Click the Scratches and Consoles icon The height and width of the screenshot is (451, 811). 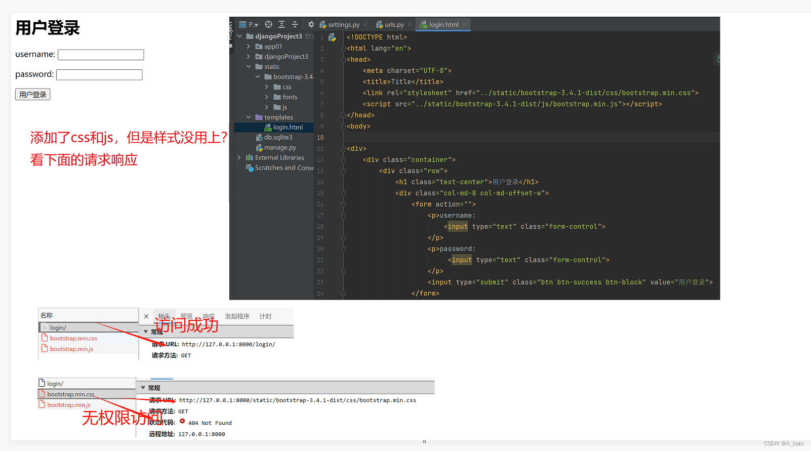pyautogui.click(x=250, y=168)
